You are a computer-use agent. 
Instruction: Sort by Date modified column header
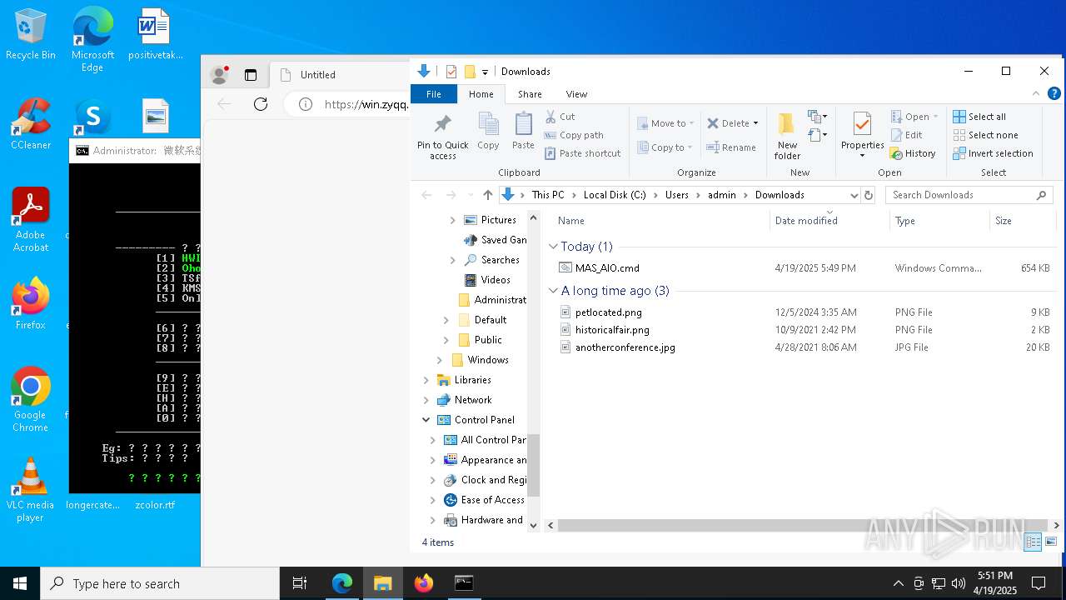pyautogui.click(x=829, y=221)
